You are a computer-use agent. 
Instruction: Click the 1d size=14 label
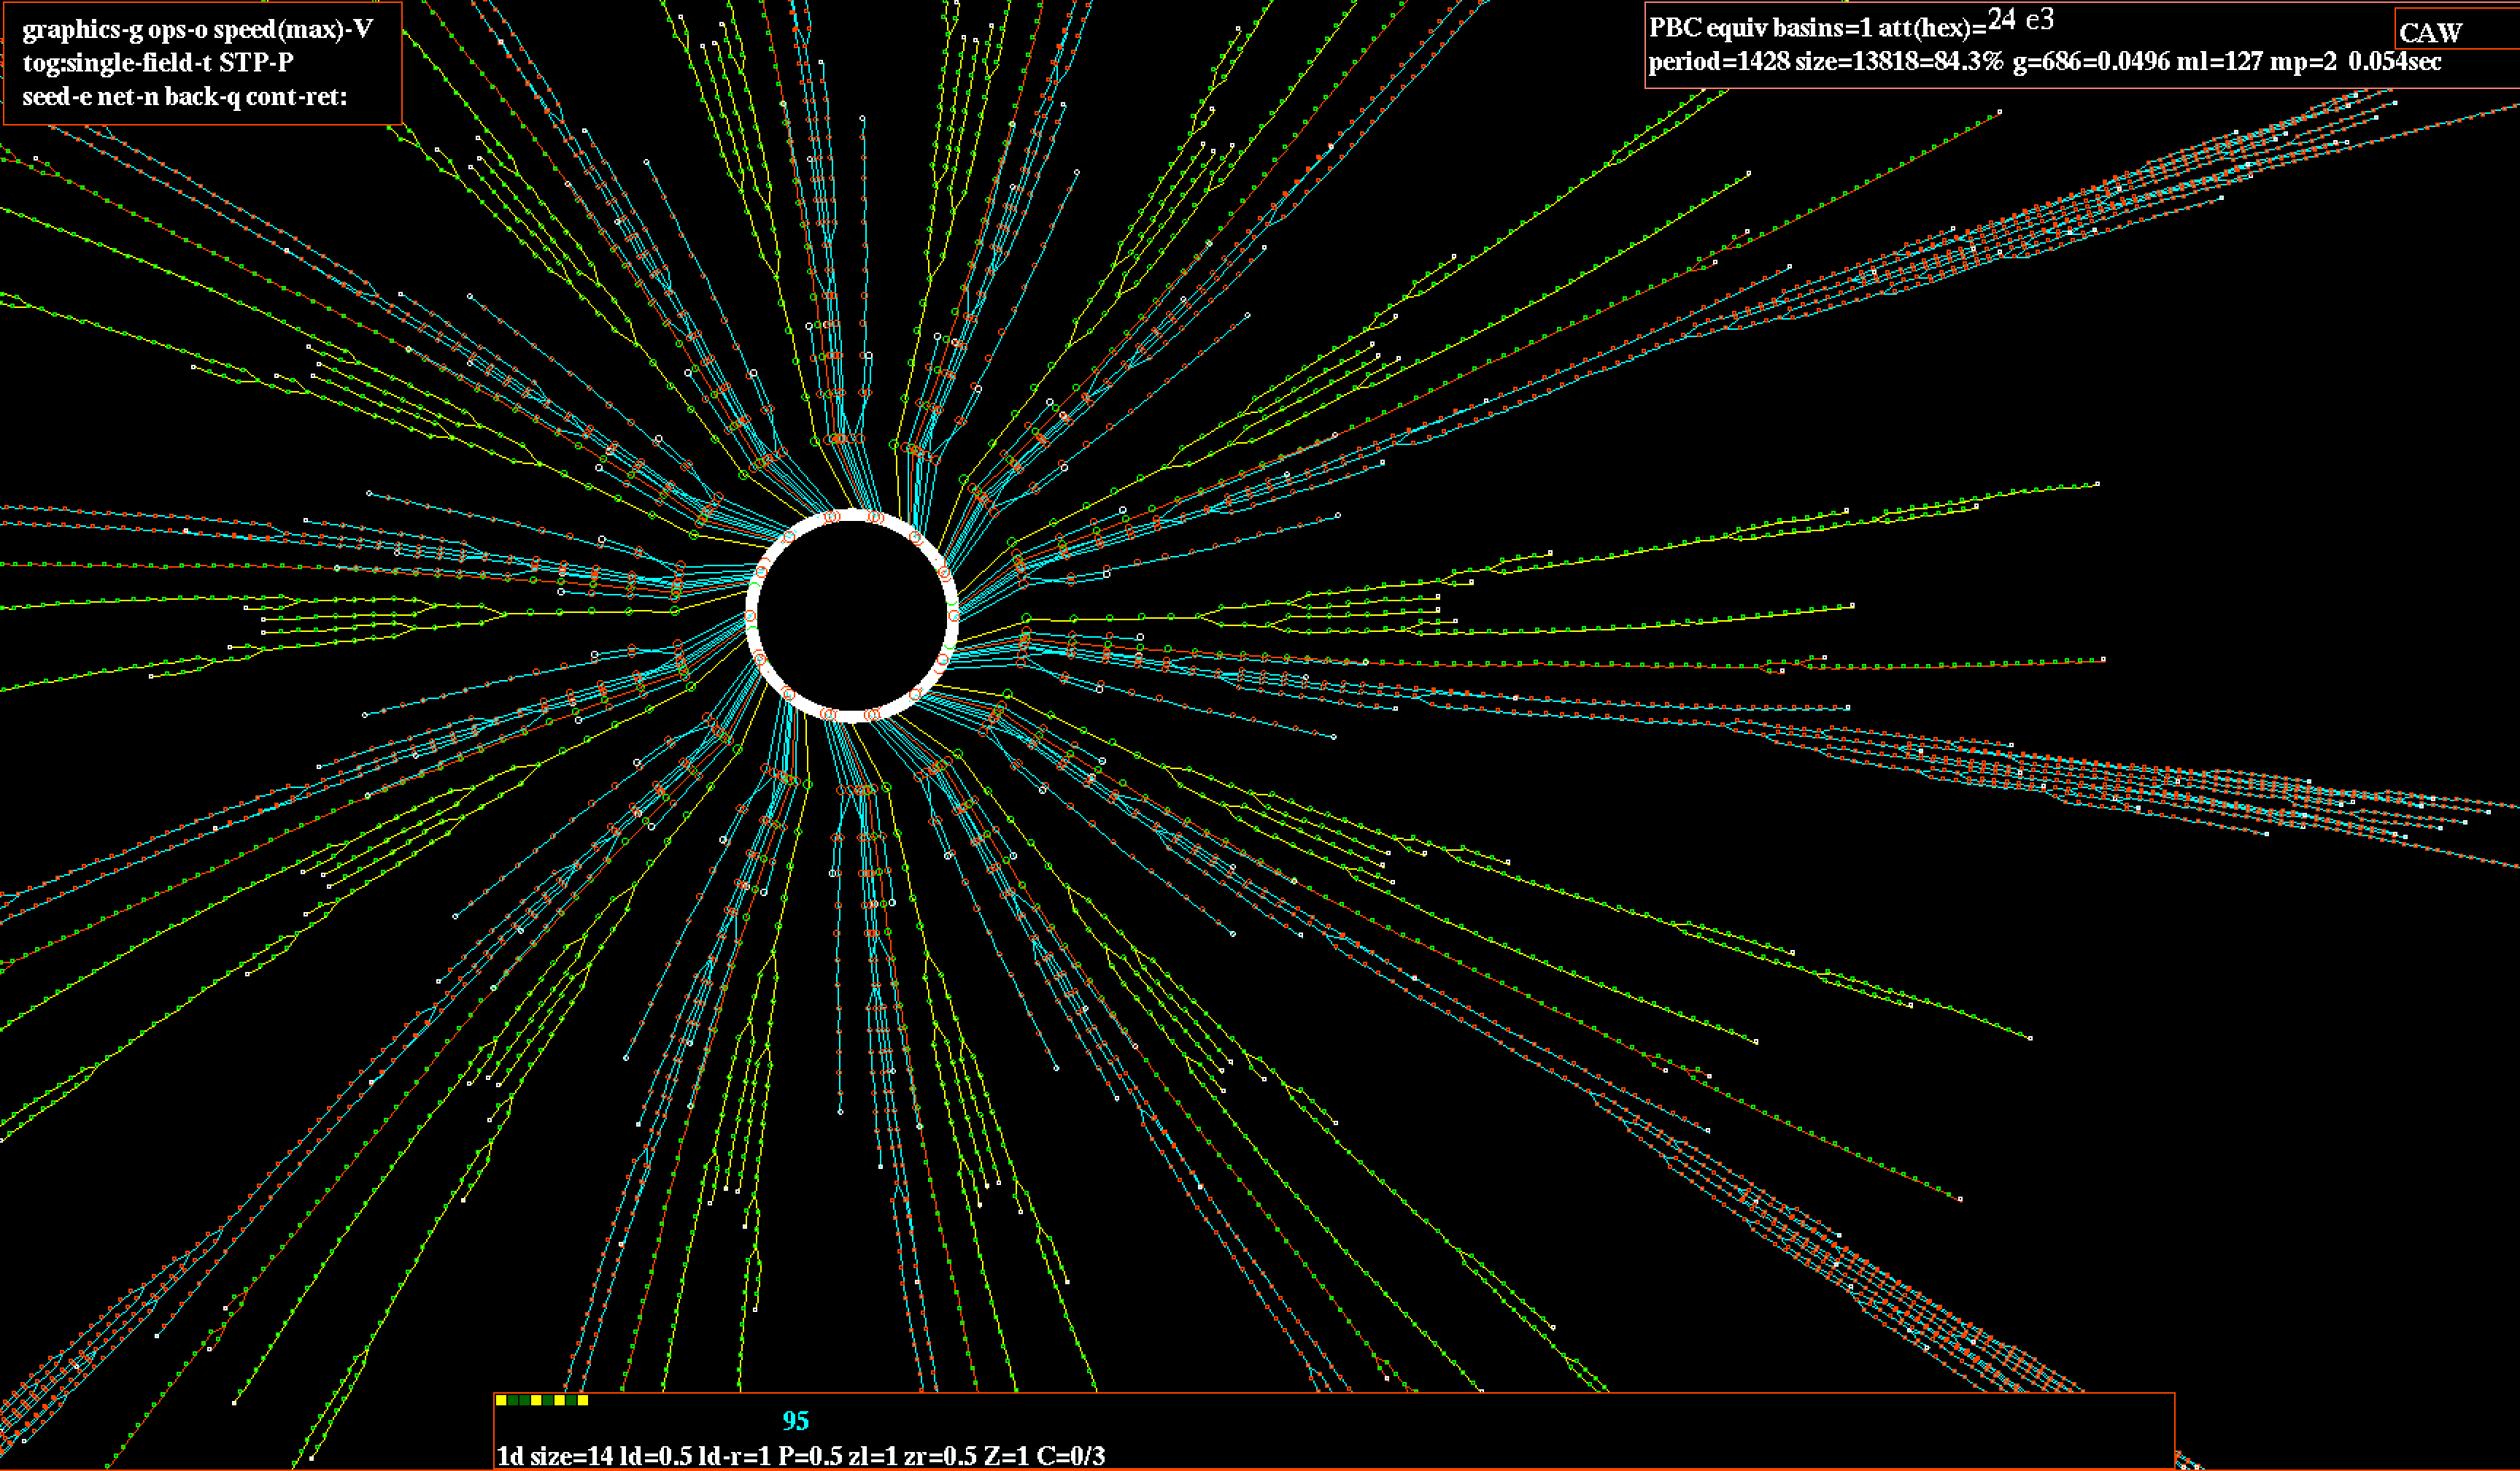[x=555, y=1456]
